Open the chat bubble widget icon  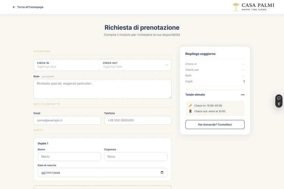279,98
